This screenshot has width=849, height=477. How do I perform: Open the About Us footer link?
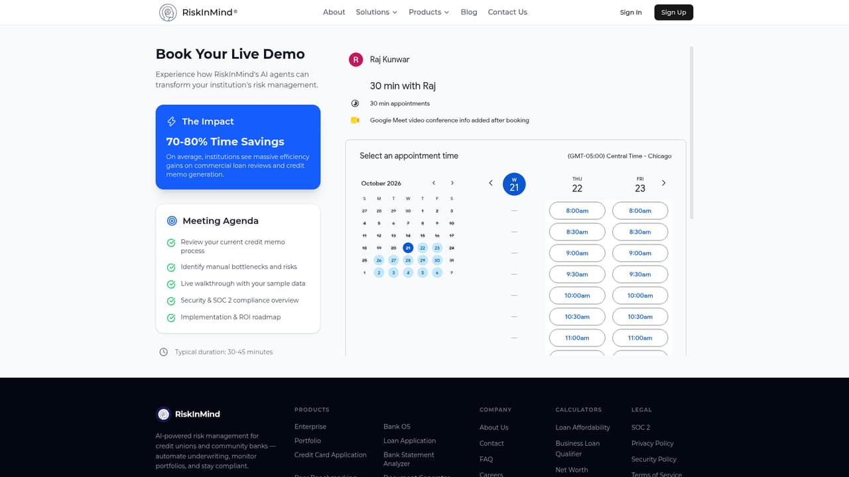click(494, 427)
